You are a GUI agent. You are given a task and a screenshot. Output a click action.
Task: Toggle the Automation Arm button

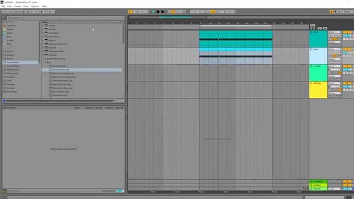(x=173, y=12)
